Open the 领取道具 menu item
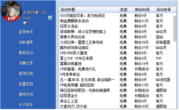 point(26,42)
